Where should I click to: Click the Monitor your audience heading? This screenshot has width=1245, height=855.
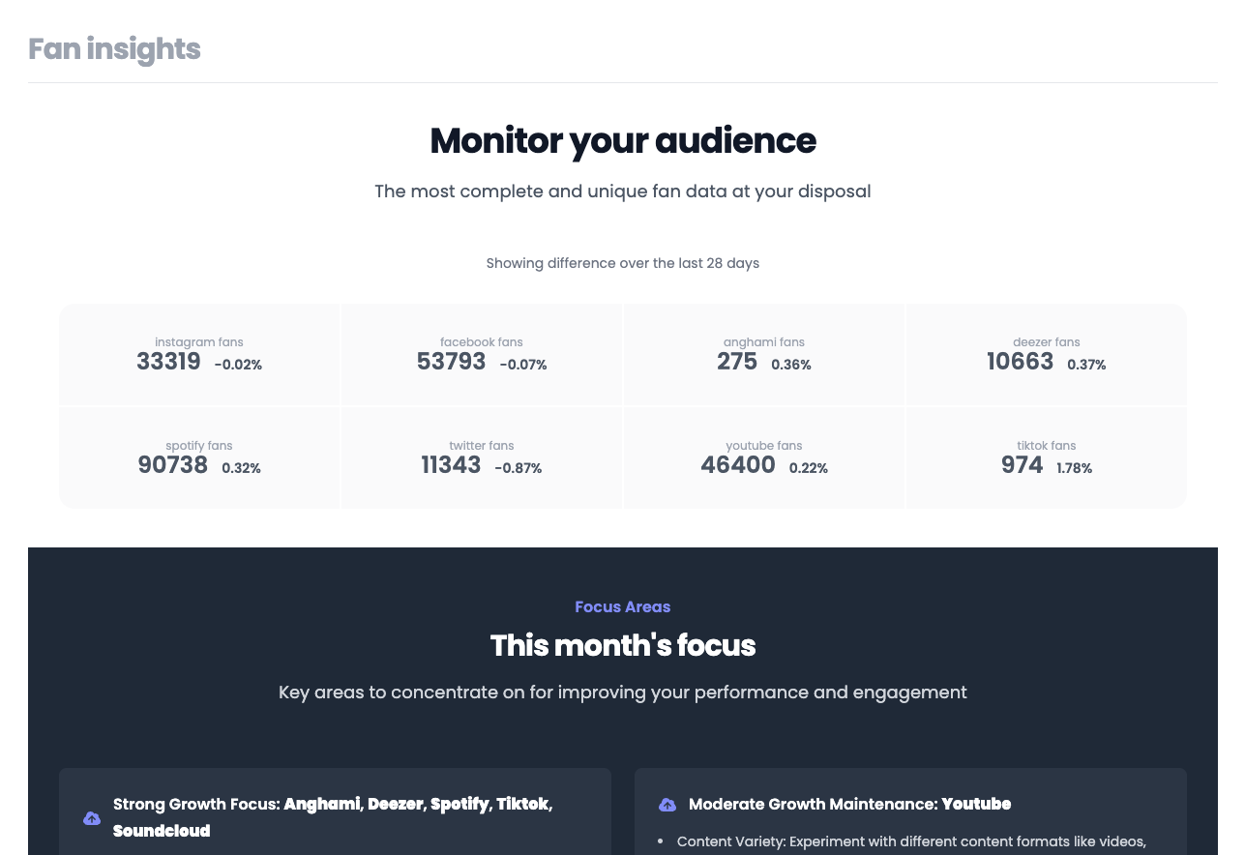(622, 141)
